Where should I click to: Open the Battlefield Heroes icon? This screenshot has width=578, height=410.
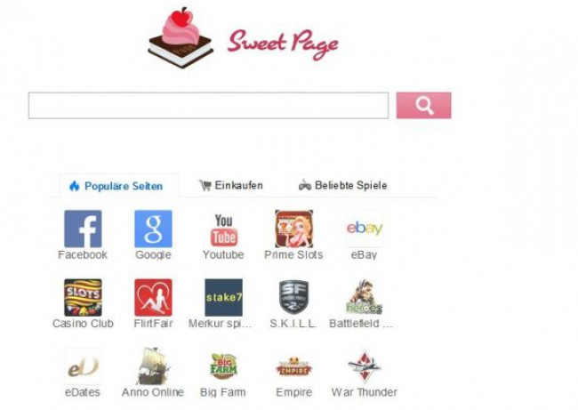pyautogui.click(x=365, y=298)
